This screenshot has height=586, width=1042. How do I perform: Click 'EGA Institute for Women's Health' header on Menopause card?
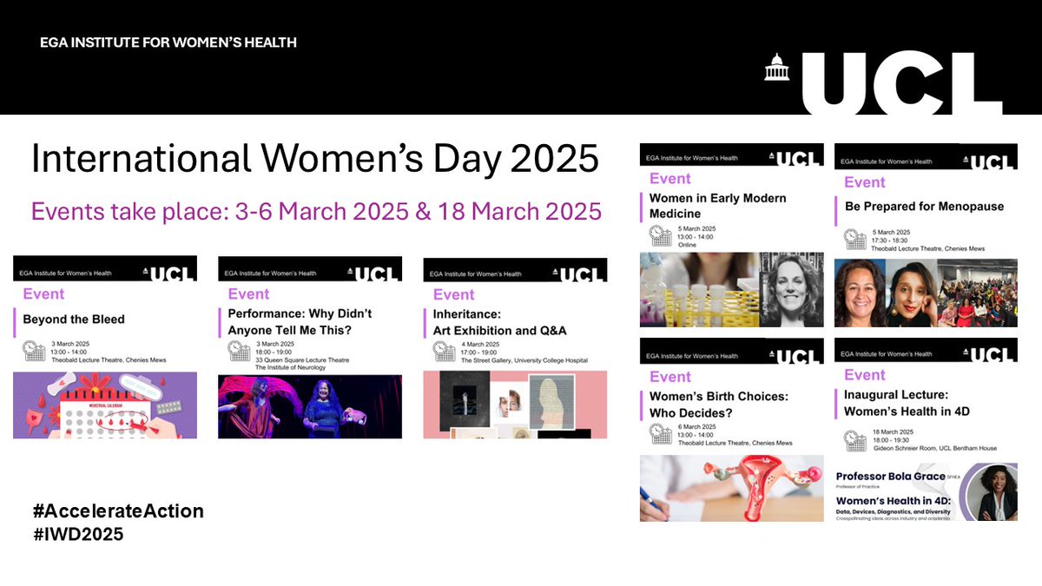pos(885,161)
